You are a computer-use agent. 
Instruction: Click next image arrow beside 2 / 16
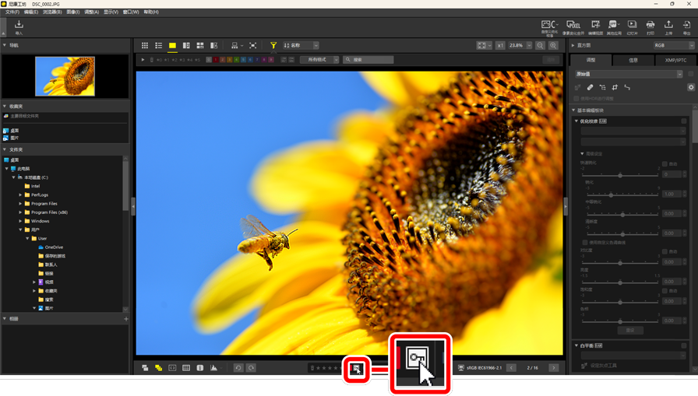(554, 368)
